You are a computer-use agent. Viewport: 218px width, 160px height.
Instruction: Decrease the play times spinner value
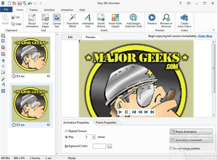[94, 138]
